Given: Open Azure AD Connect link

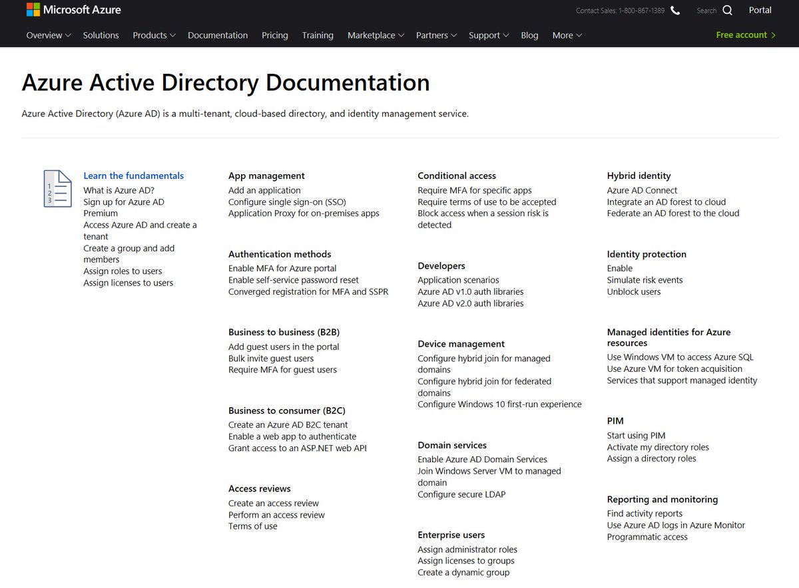Looking at the screenshot, I should 642,190.
